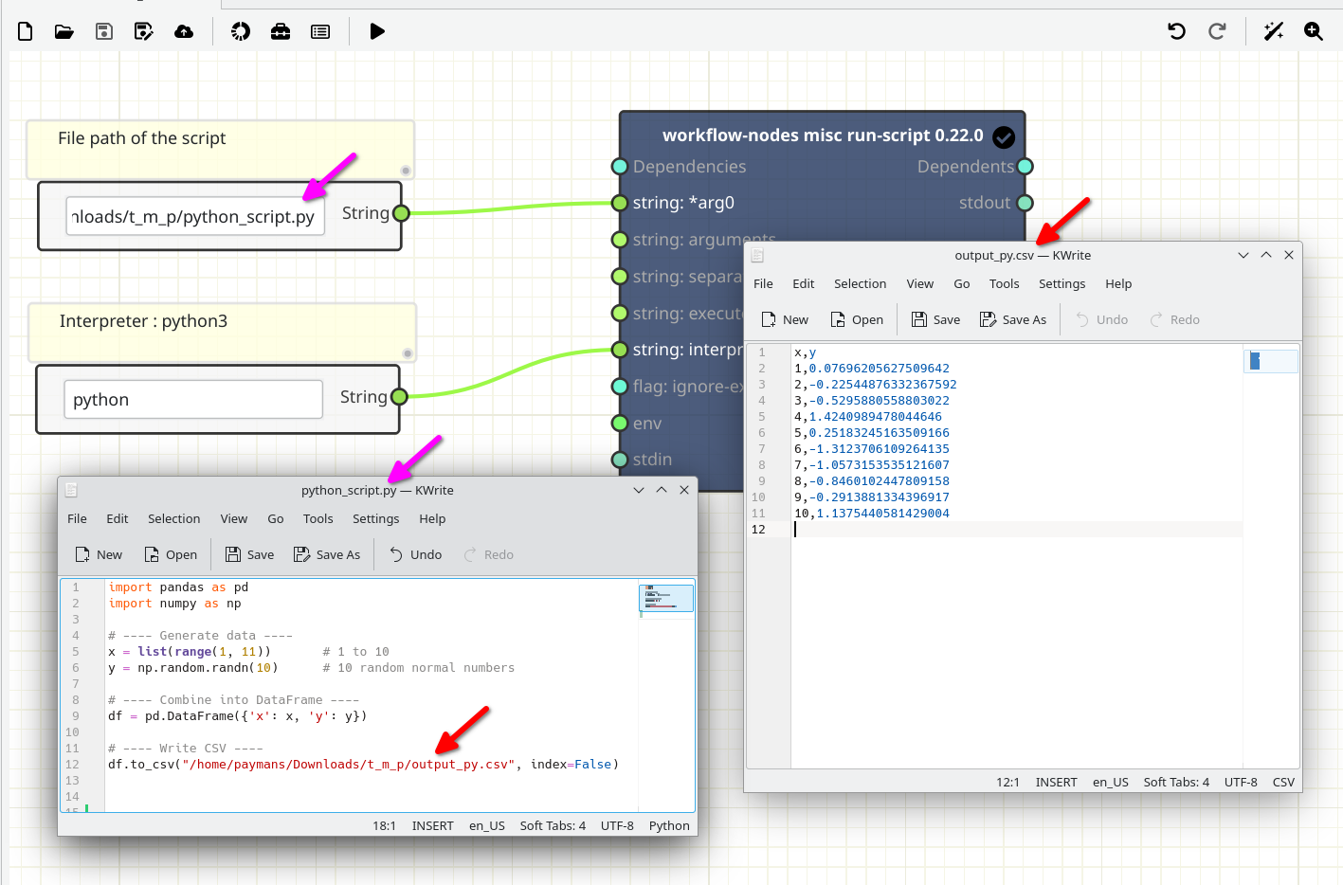Open File menu in python_script.py window

click(x=77, y=518)
